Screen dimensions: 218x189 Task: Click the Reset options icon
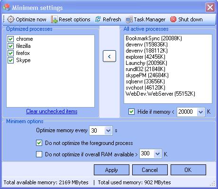coord(54,19)
